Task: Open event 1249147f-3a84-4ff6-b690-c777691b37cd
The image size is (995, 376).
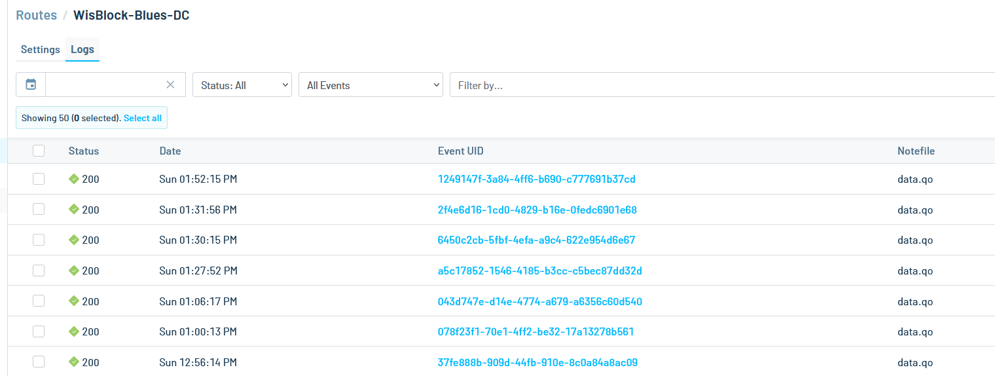Action: pos(536,179)
